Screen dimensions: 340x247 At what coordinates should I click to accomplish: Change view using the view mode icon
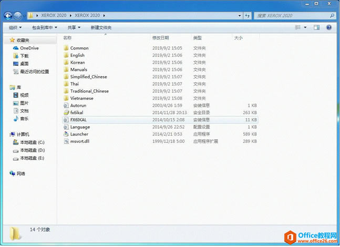point(298,27)
